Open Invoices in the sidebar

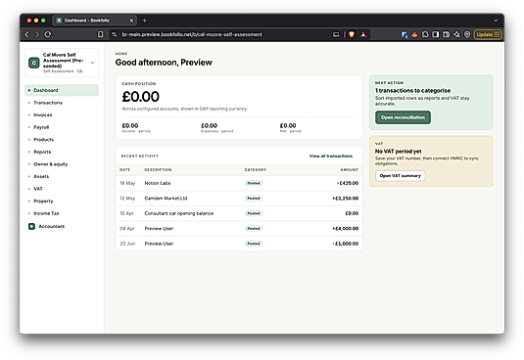pos(62,114)
